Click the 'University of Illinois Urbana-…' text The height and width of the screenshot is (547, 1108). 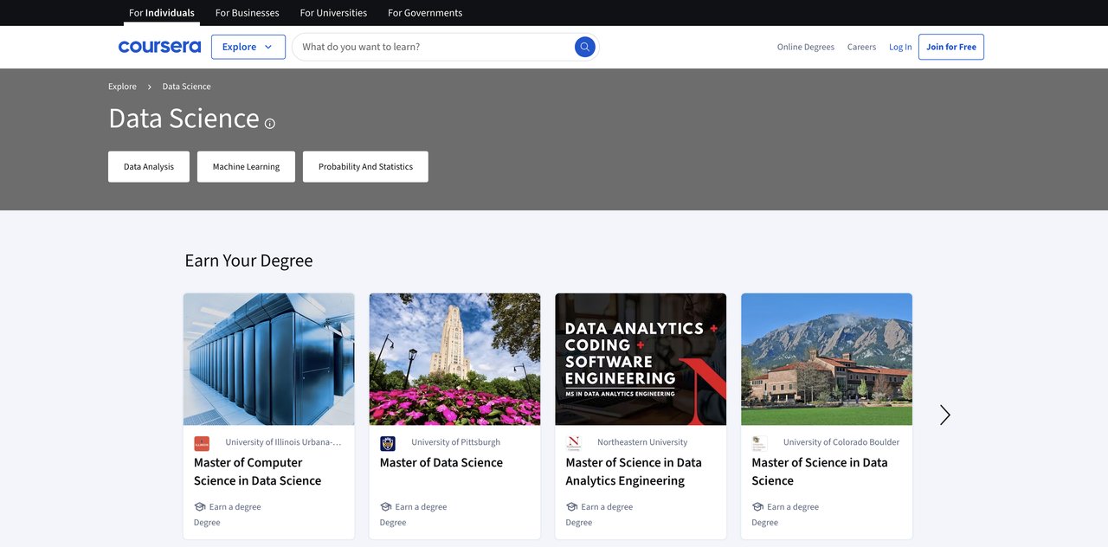[x=283, y=442]
